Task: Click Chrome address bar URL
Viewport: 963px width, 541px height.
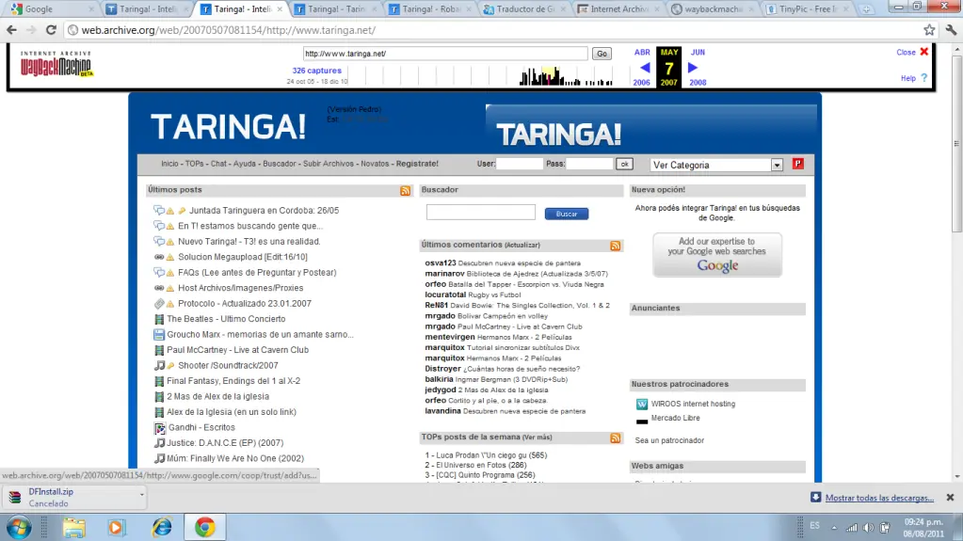Action: click(x=229, y=30)
